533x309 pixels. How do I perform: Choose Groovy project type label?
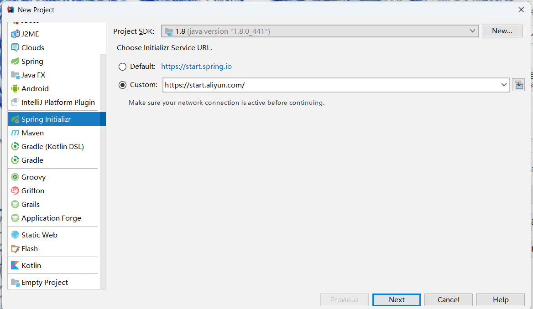pos(33,177)
